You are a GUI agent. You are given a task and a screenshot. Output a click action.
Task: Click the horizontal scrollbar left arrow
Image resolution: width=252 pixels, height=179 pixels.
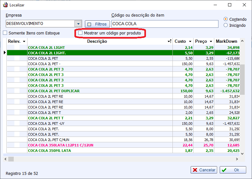click(x=5, y=159)
